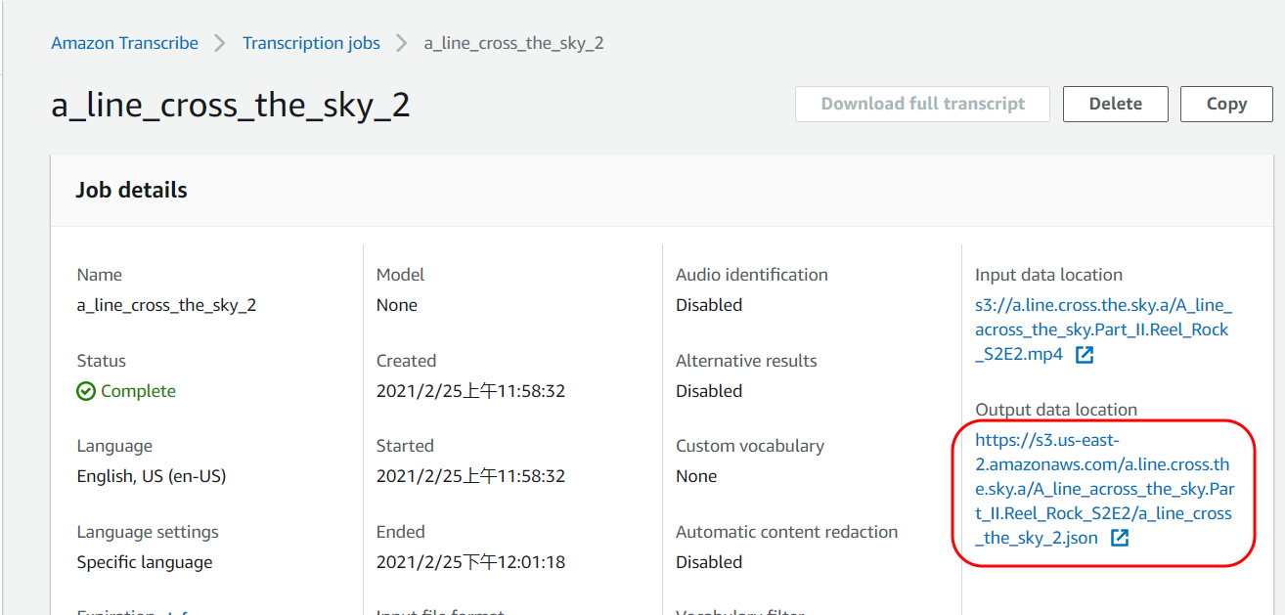Select current job name in breadcrumb trail

pos(513,43)
